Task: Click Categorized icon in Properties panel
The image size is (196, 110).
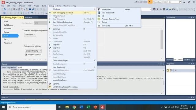Action: [x=168, y=71]
